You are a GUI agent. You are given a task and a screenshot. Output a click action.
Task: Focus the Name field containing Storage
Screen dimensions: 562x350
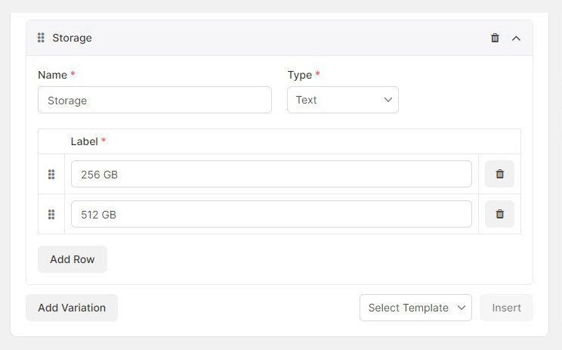(x=154, y=100)
